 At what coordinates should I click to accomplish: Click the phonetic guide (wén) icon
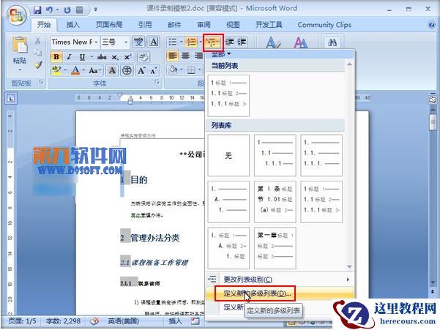pyautogui.click(x=138, y=42)
